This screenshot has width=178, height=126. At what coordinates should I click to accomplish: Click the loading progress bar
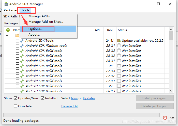click(x=81, y=115)
